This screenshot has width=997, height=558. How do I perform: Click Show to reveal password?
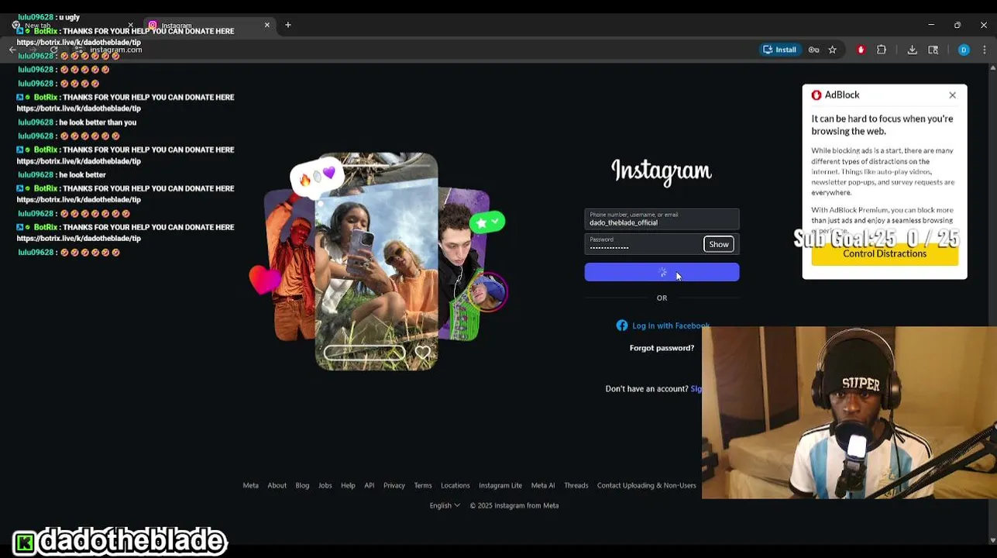[719, 244]
